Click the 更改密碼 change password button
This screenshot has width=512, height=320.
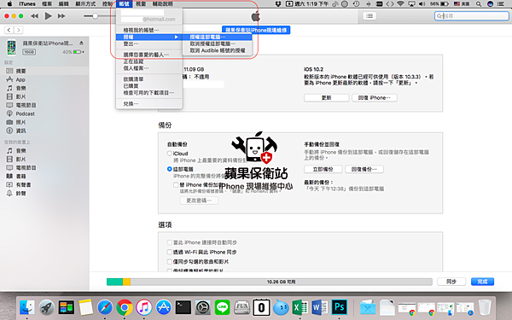[199, 201]
